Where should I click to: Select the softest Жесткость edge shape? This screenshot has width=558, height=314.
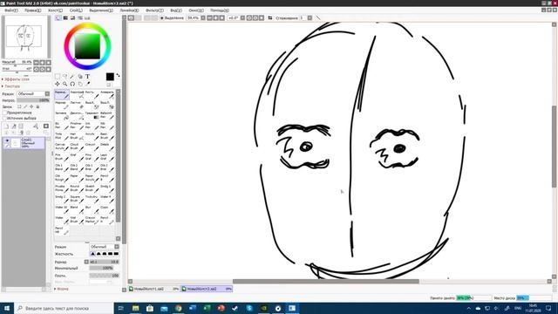pyautogui.click(x=93, y=254)
